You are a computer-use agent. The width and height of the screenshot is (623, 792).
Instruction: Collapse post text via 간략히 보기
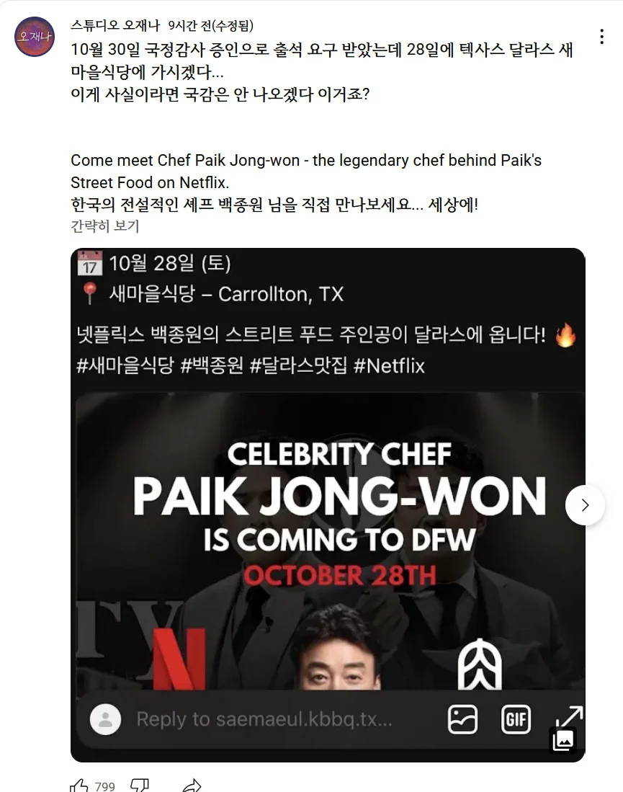105,226
